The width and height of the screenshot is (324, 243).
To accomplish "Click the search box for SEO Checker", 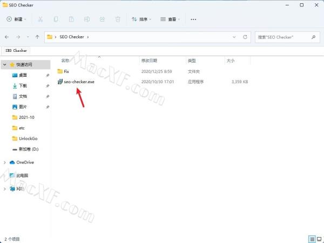I will click(x=285, y=37).
